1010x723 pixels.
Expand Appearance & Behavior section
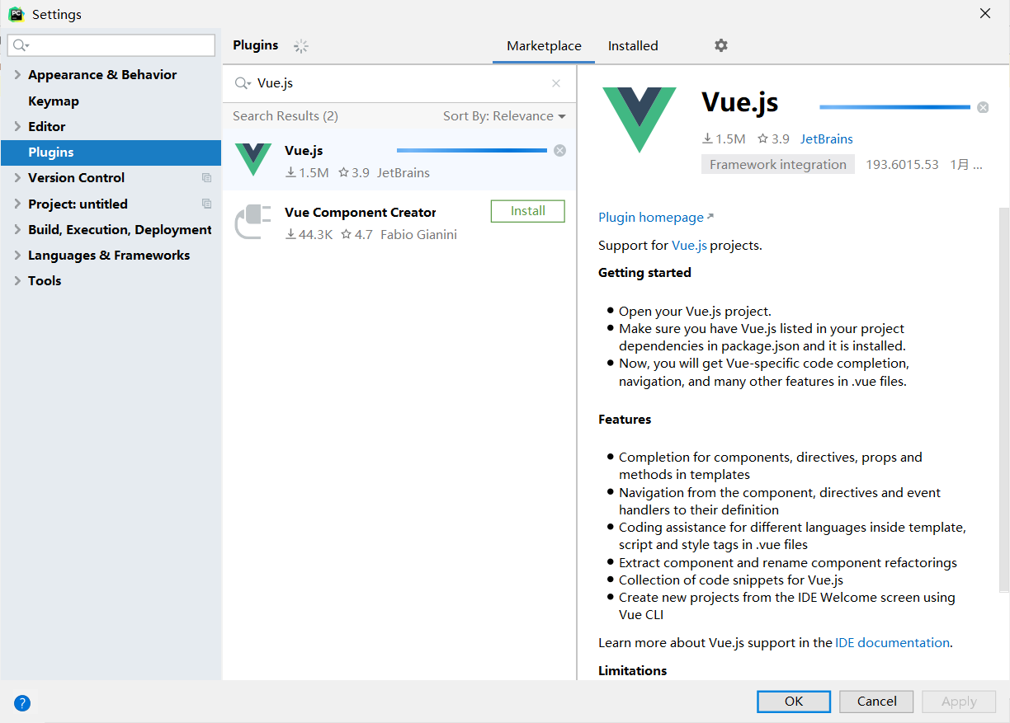pyautogui.click(x=17, y=74)
